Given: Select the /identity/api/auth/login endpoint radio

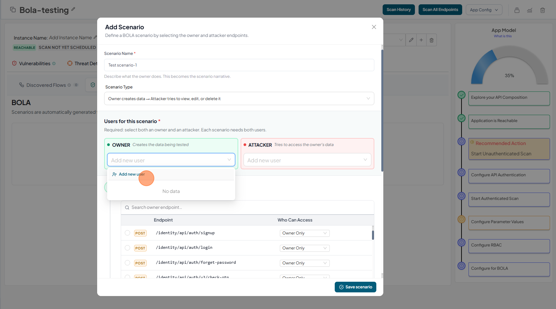Looking at the screenshot, I should pyautogui.click(x=127, y=248).
